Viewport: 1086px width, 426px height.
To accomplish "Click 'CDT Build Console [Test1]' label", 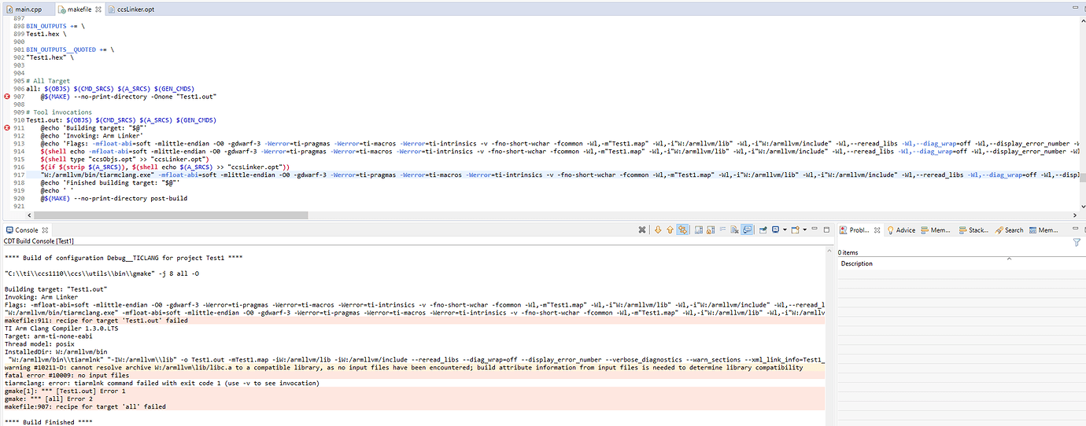I will coord(39,241).
